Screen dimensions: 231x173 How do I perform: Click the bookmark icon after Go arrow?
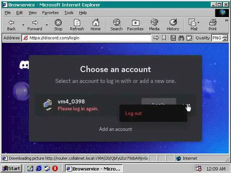click(x=164, y=38)
